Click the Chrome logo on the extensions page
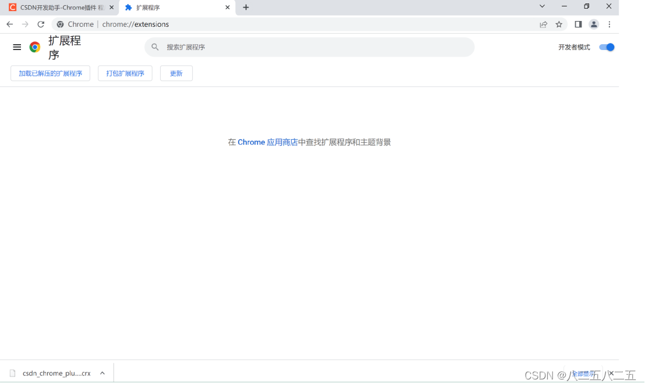The image size is (645, 387). click(x=34, y=47)
